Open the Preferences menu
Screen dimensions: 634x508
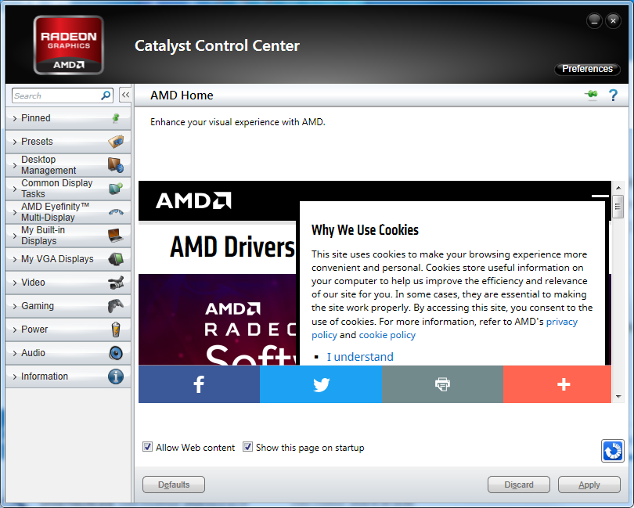[587, 69]
